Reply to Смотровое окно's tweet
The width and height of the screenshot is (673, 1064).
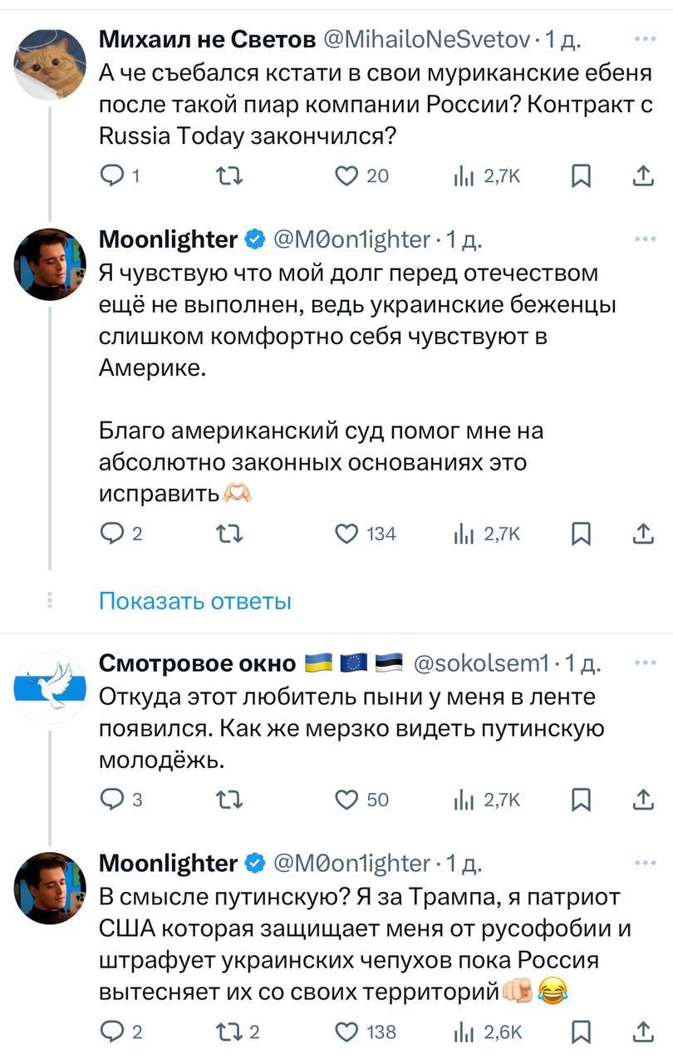click(x=111, y=800)
